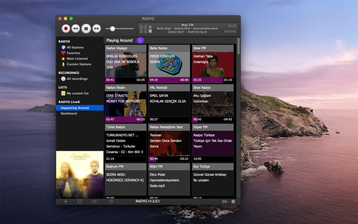Viewport: 358px width, 224px height.
Task: Open the Dashboard item
Action: pyautogui.click(x=69, y=113)
